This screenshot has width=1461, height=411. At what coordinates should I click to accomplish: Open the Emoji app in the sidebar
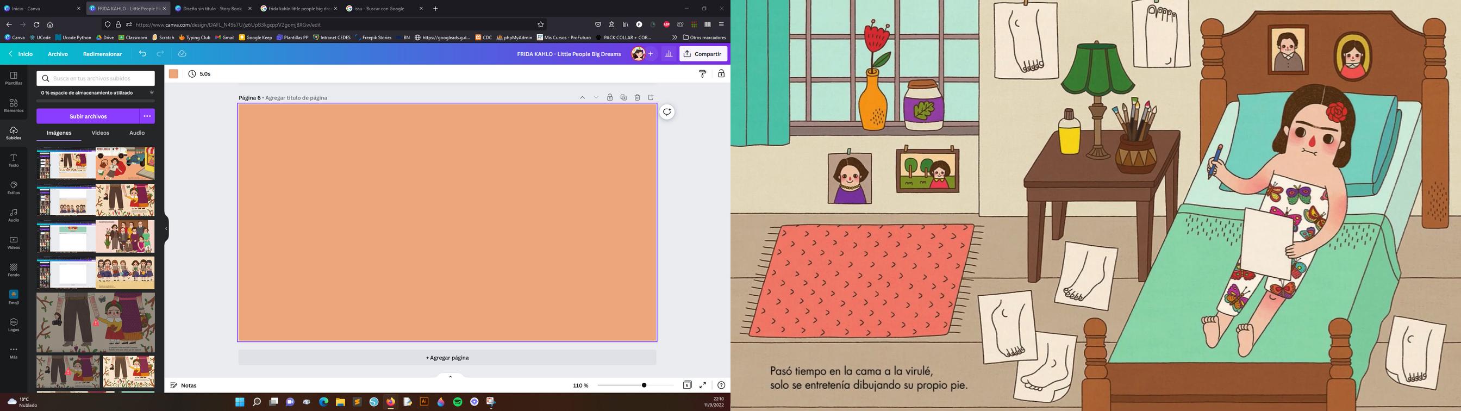(x=14, y=297)
